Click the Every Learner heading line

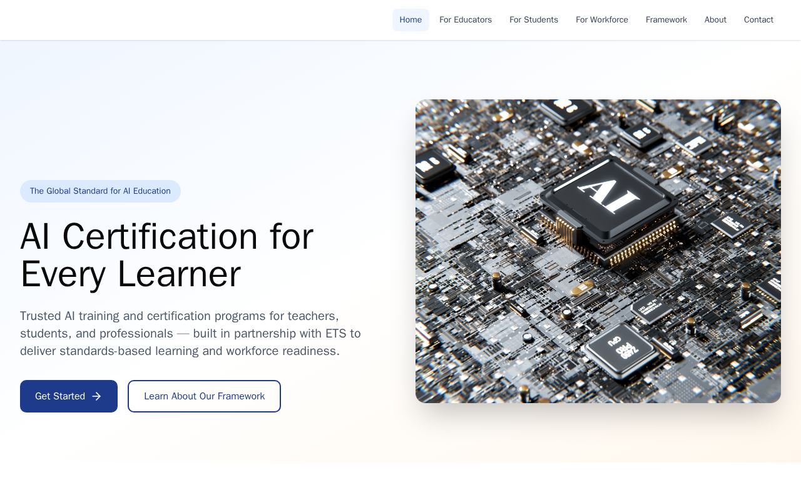tap(130, 274)
